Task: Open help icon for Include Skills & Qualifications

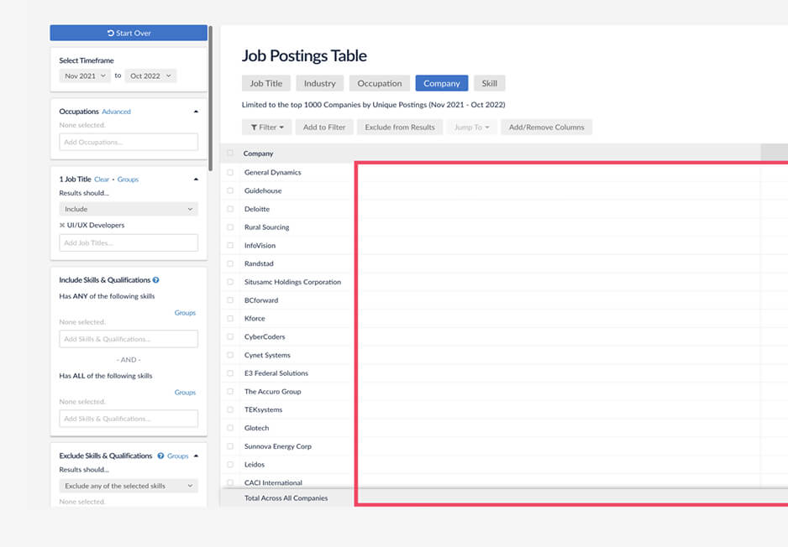Action: click(155, 280)
